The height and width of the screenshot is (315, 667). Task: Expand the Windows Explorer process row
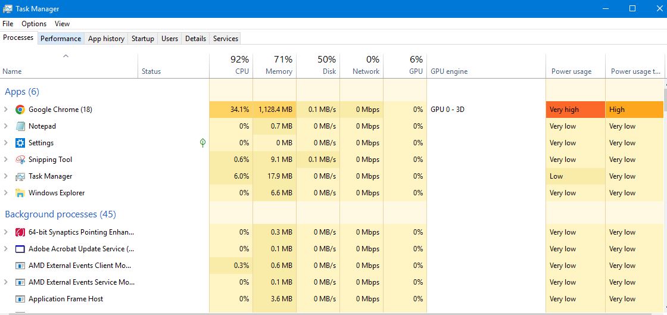6,193
